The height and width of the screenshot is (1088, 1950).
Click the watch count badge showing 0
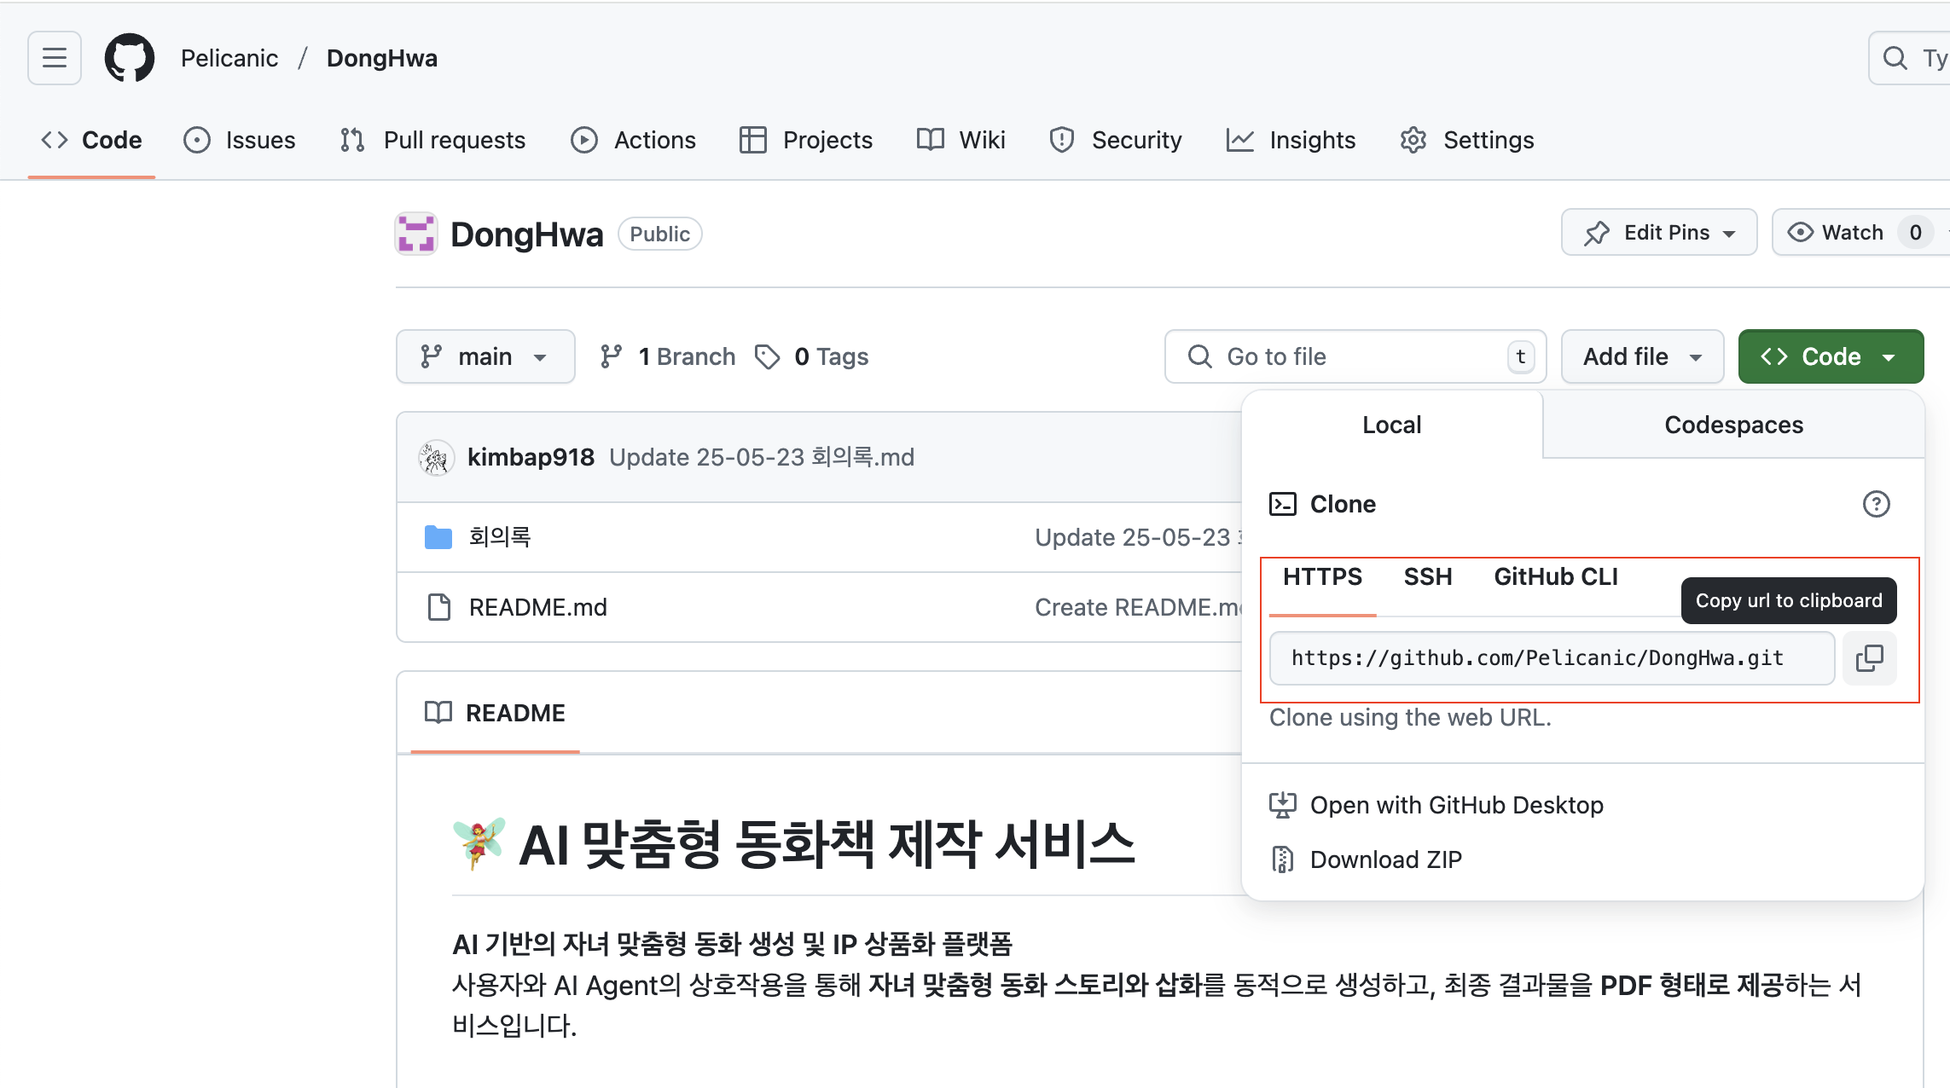[1915, 232]
